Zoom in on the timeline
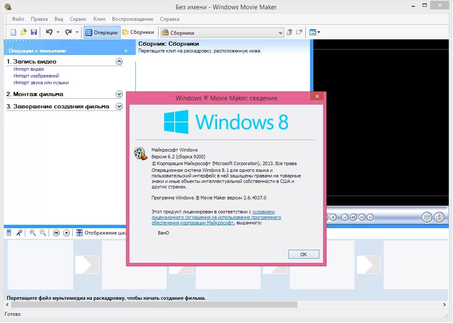The width and height of the screenshot is (453, 323). coord(33,233)
